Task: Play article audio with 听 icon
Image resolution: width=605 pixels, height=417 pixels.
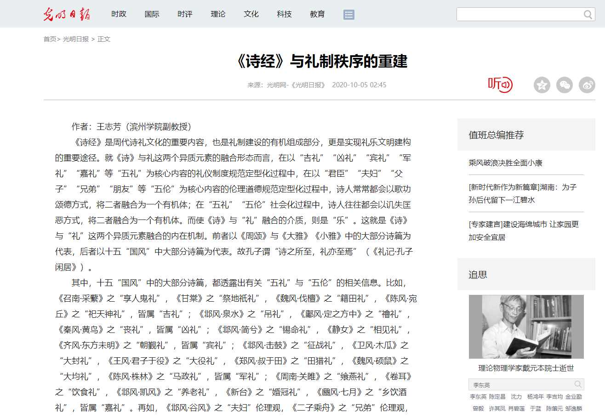Action: pos(500,85)
